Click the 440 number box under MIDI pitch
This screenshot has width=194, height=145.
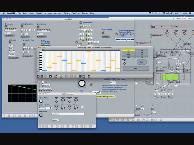pos(12,52)
